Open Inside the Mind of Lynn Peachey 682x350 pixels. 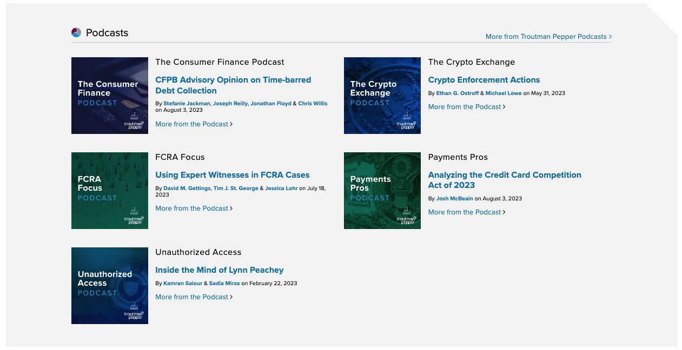click(219, 270)
